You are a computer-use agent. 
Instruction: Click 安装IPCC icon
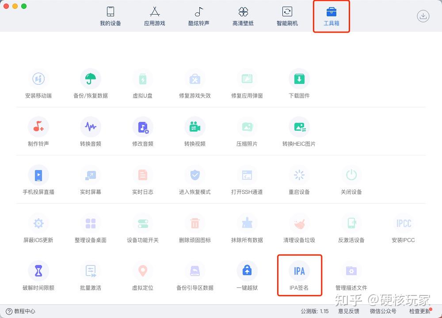(404, 223)
